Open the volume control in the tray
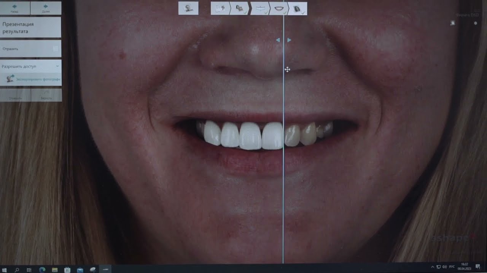The height and width of the screenshot is (273, 487). click(x=445, y=267)
